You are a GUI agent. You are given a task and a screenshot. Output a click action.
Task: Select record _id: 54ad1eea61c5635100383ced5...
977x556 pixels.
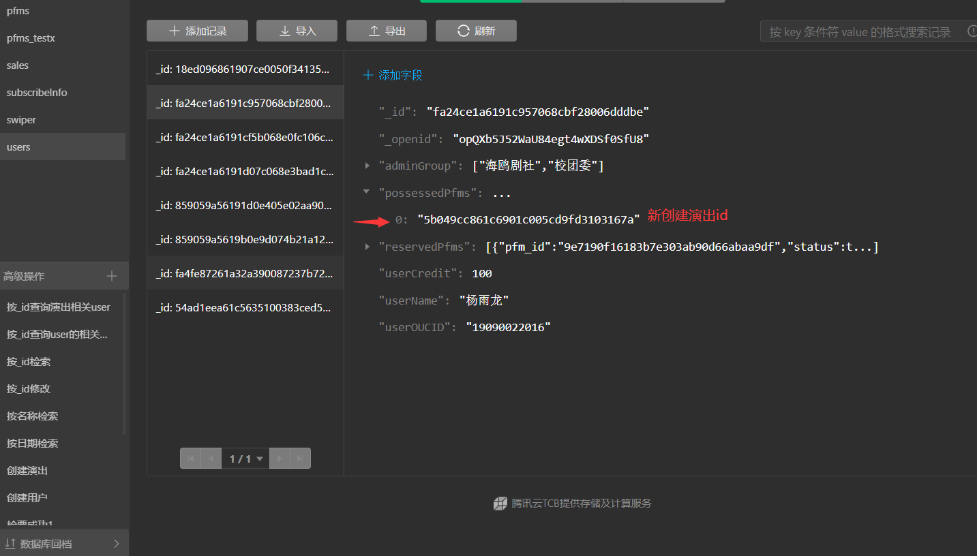click(245, 307)
